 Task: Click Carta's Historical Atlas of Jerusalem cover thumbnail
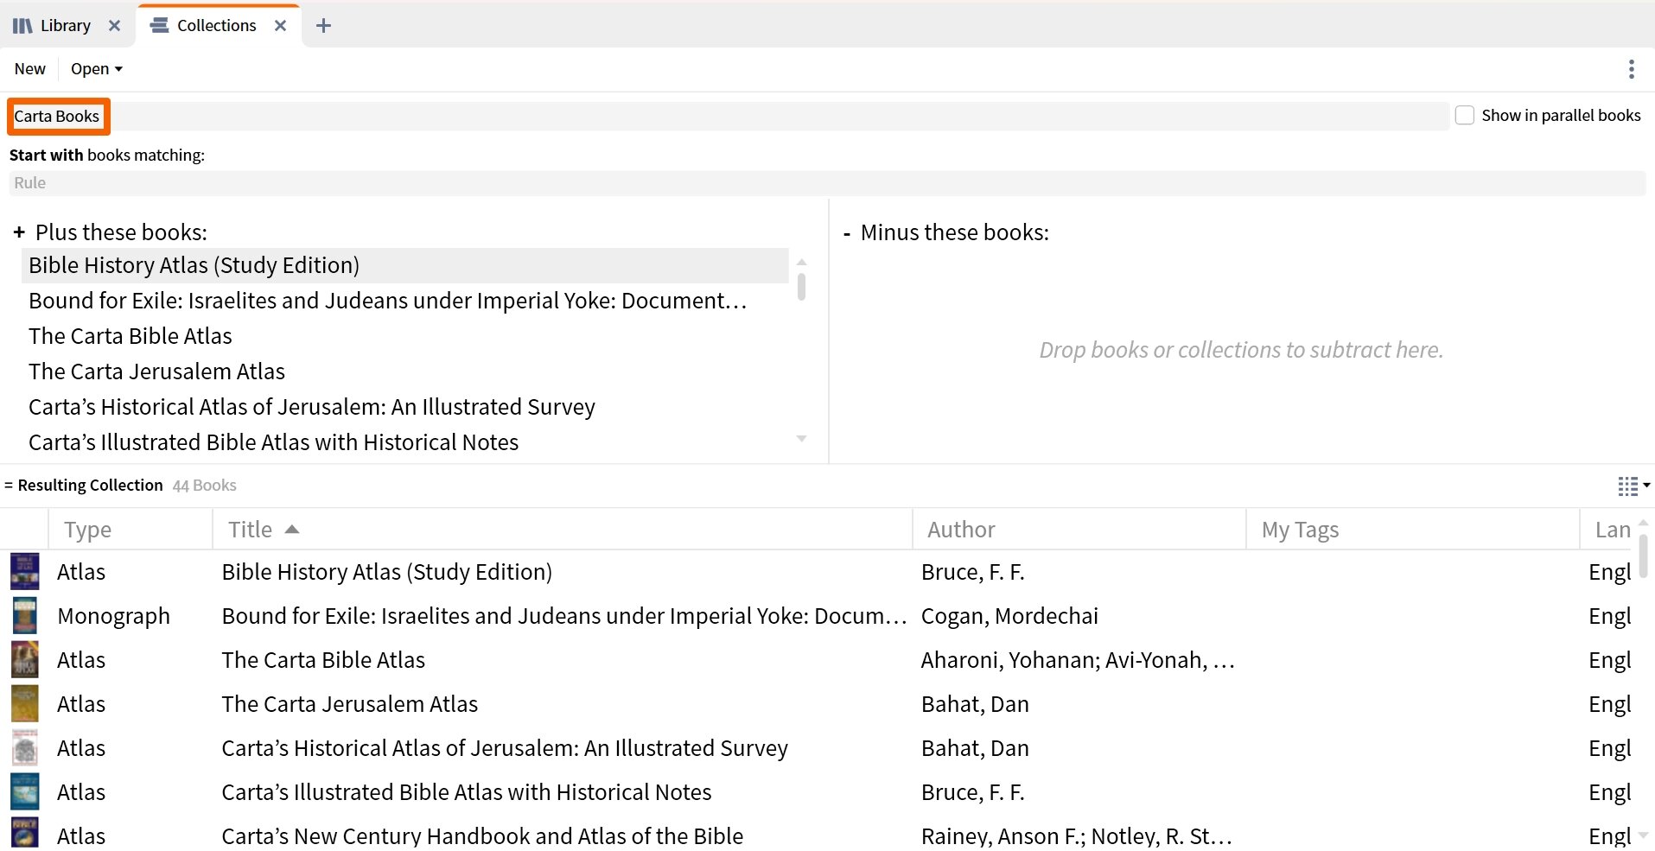pos(24,748)
